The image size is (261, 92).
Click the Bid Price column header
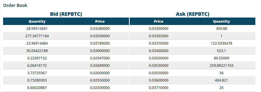[x=100, y=21]
